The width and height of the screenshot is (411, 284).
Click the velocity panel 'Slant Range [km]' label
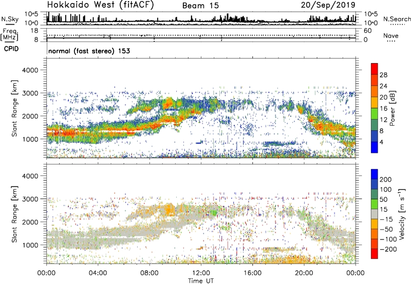[14, 214]
